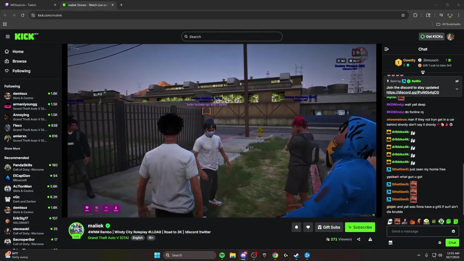Viewport: 464px width, 261px height.
Task: Open amierxo channel
Action: [x=31, y=138]
